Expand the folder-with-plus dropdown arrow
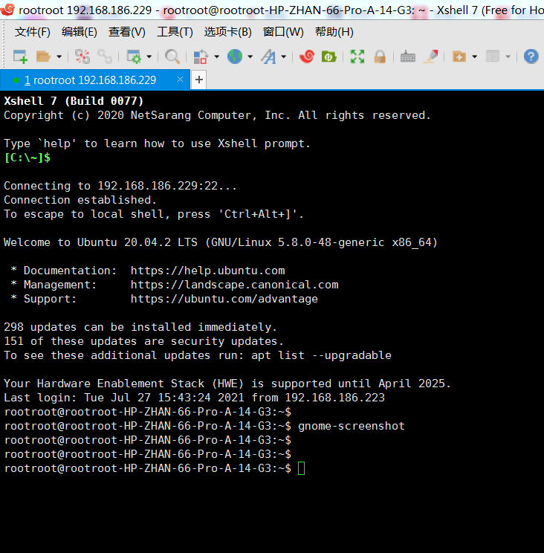The height and width of the screenshot is (553, 544). tap(475, 56)
